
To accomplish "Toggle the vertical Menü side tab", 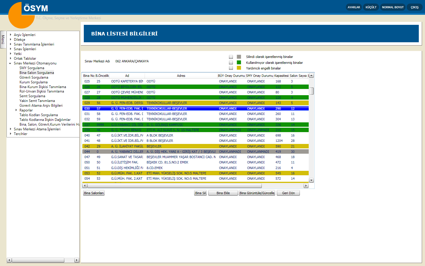I will coord(3,40).
